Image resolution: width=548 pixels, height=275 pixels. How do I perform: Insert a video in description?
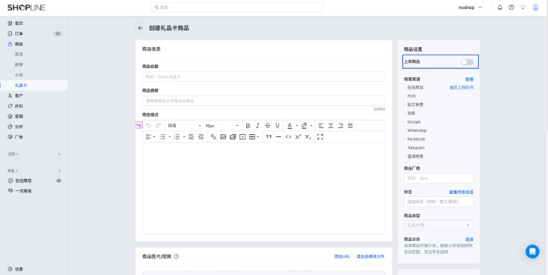click(x=243, y=137)
